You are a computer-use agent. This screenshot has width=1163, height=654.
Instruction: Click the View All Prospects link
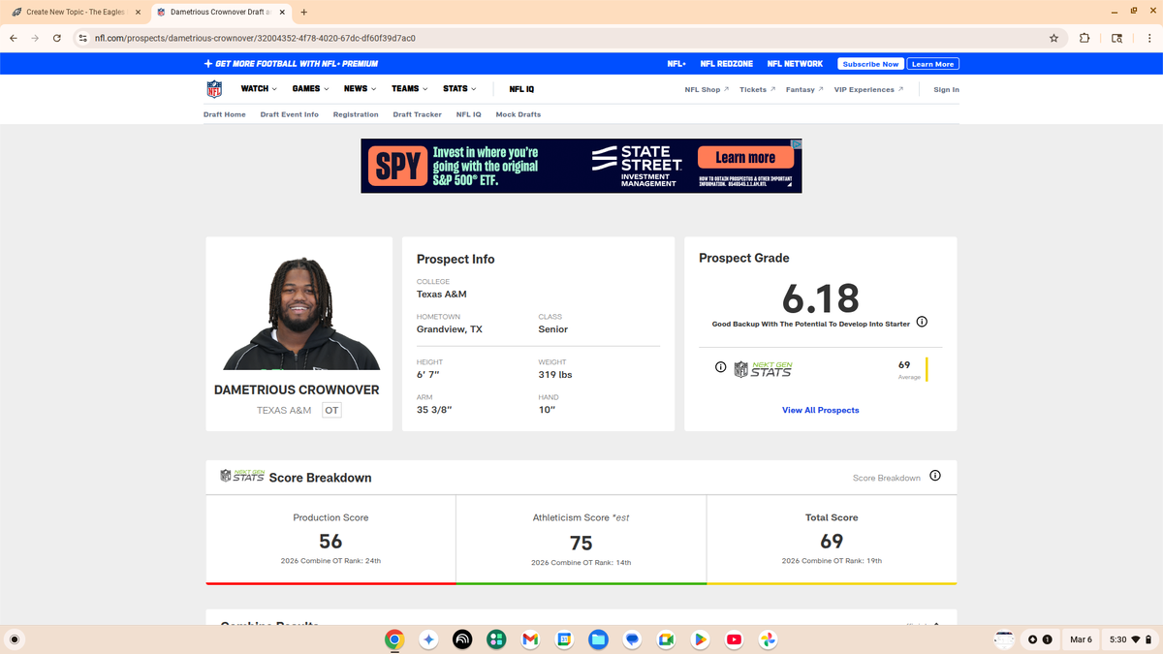click(x=820, y=410)
